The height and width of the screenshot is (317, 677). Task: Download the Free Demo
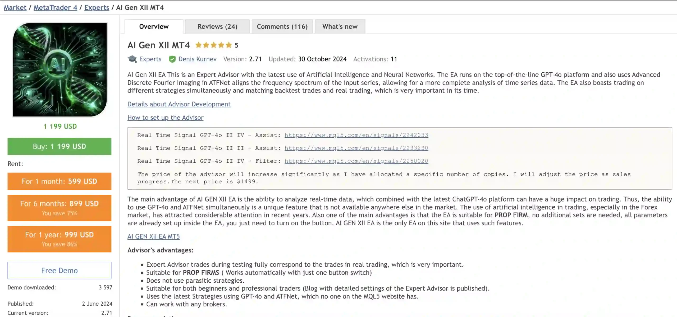[60, 271]
